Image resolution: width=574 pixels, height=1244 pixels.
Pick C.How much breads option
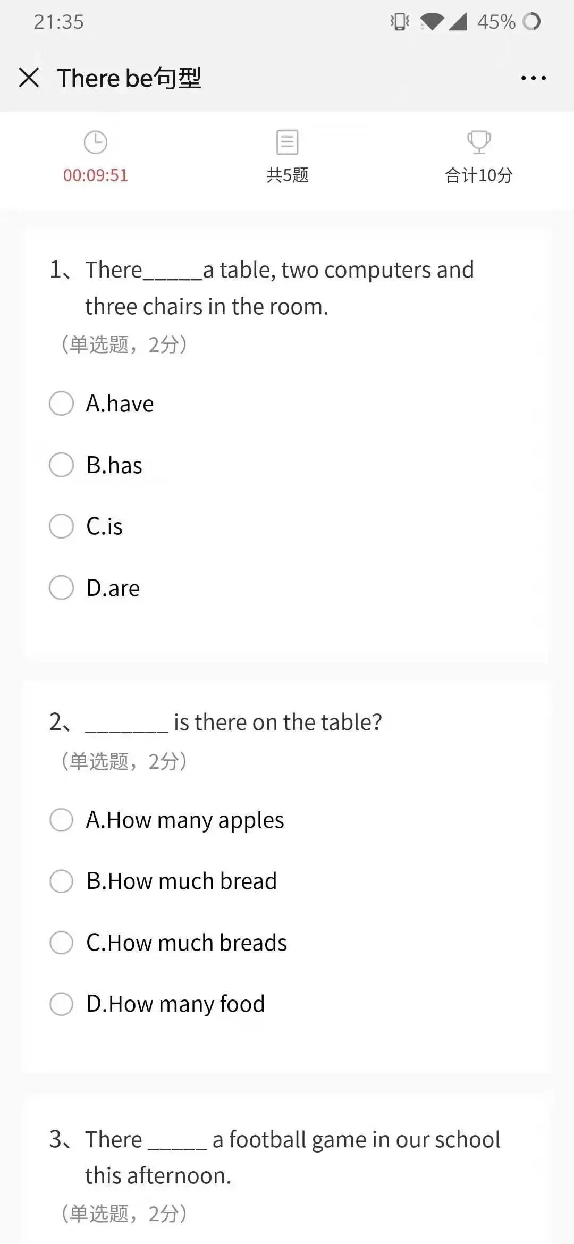click(x=62, y=943)
